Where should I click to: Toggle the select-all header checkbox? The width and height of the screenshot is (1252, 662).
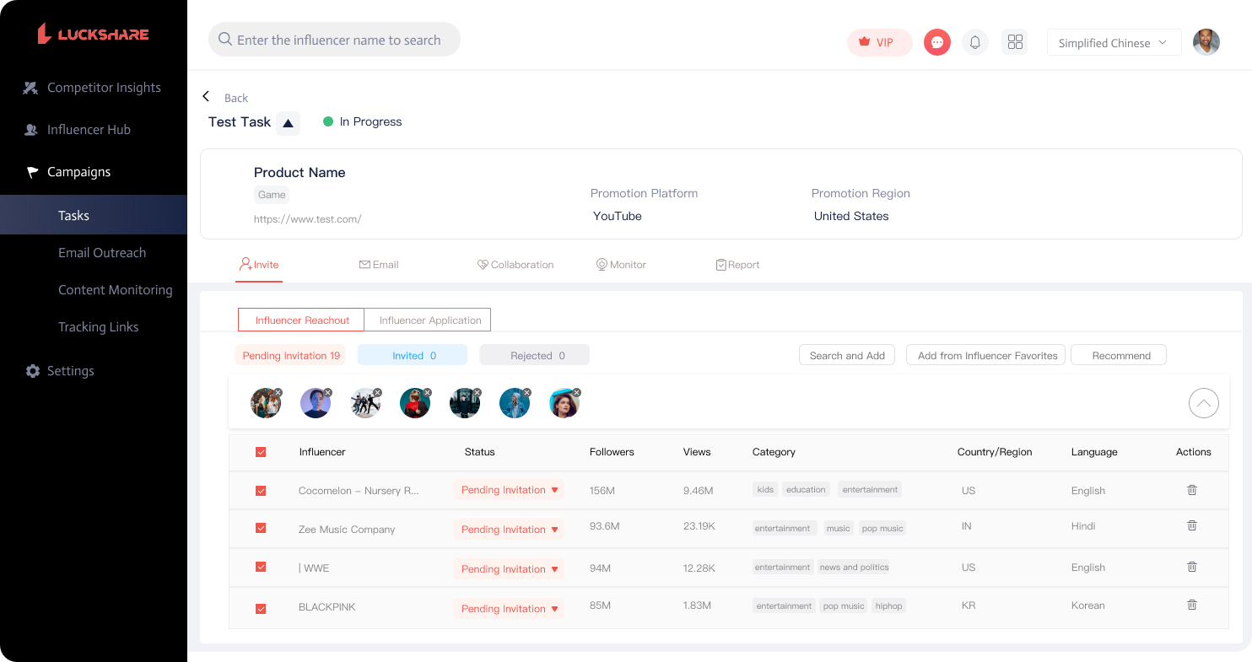point(261,452)
